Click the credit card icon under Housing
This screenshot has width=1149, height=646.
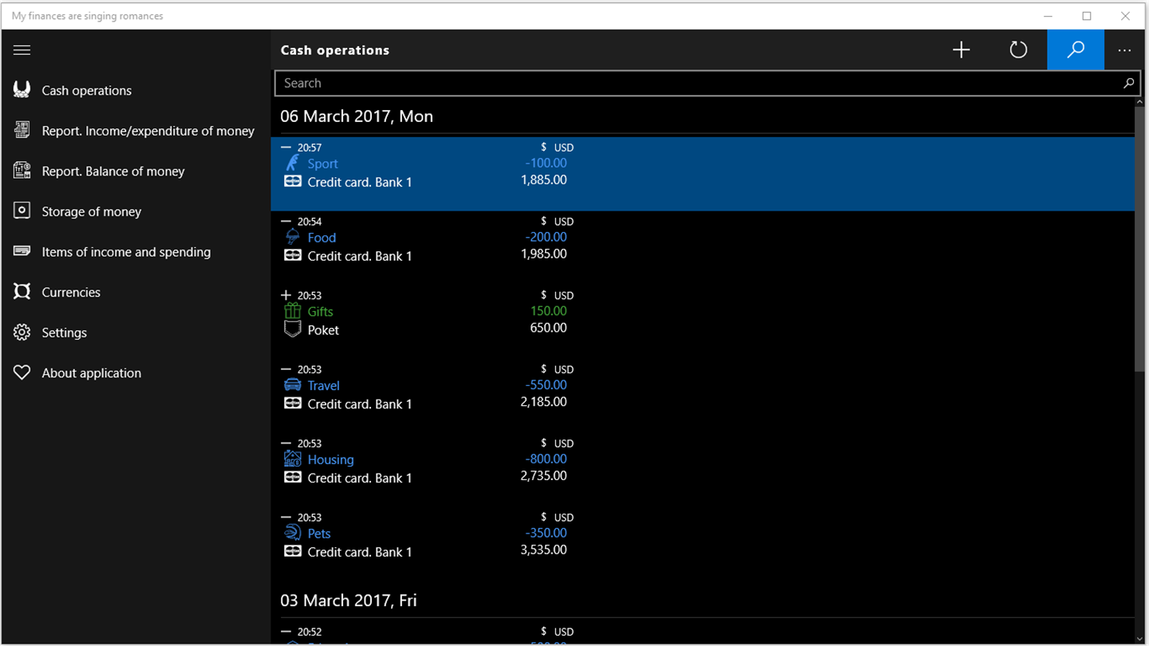click(x=293, y=478)
